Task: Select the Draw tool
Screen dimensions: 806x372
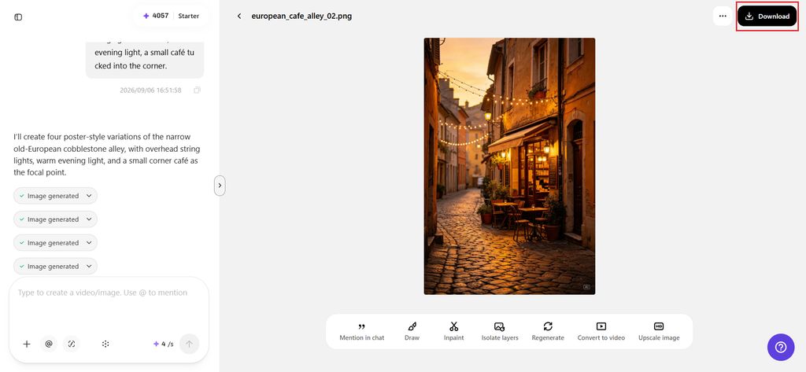Action: pyautogui.click(x=412, y=331)
